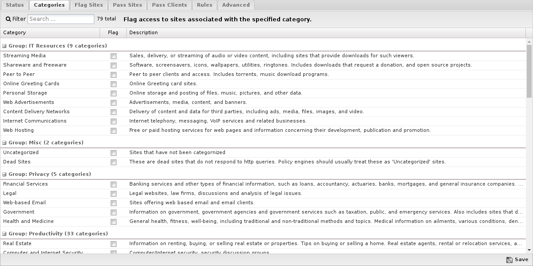Go to the Rules tab

(204, 5)
